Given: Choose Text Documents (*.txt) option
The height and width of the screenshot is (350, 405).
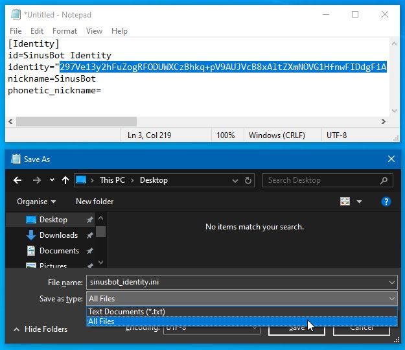Looking at the screenshot, I should pos(242,312).
